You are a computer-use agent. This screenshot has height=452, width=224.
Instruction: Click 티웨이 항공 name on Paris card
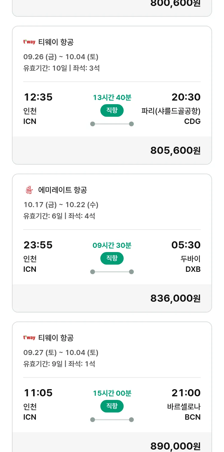56,42
